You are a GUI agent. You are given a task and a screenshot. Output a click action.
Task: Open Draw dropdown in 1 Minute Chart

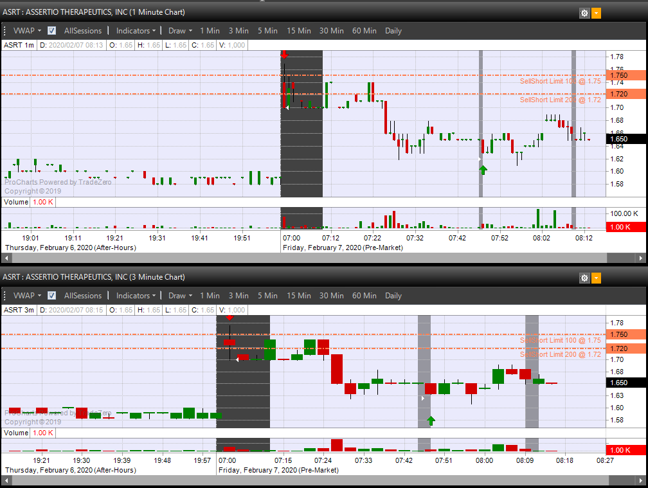(x=180, y=31)
